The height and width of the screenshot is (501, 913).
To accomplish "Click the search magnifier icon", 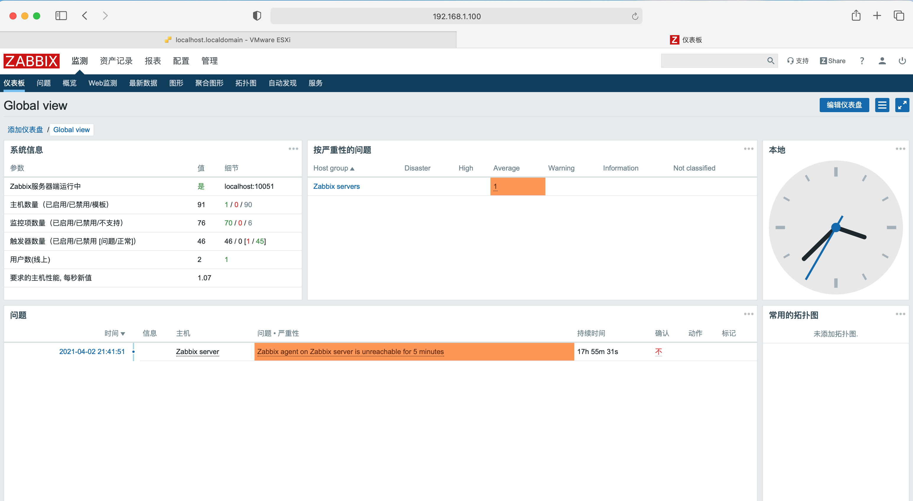I will pos(770,61).
